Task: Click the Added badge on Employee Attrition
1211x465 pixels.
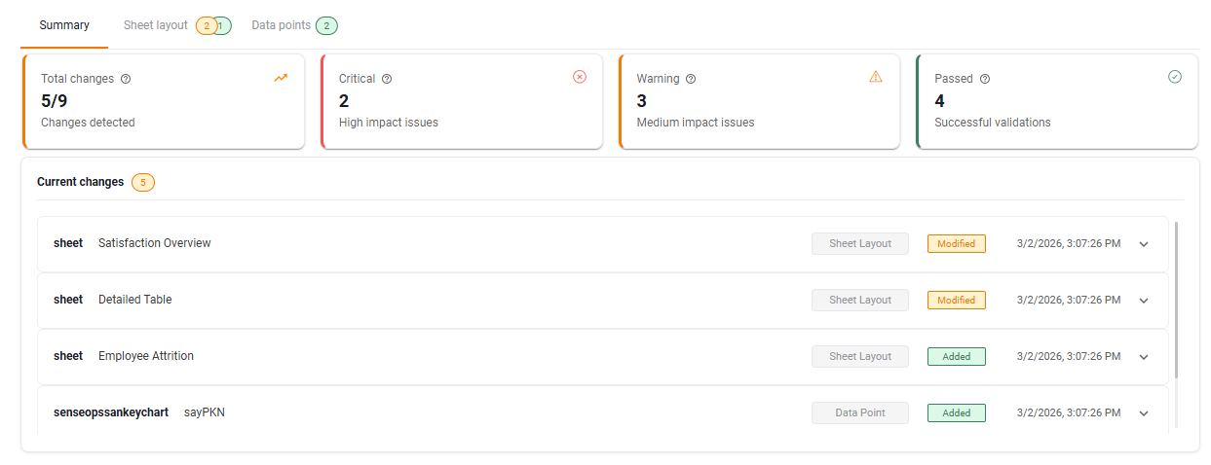Action: 956,356
